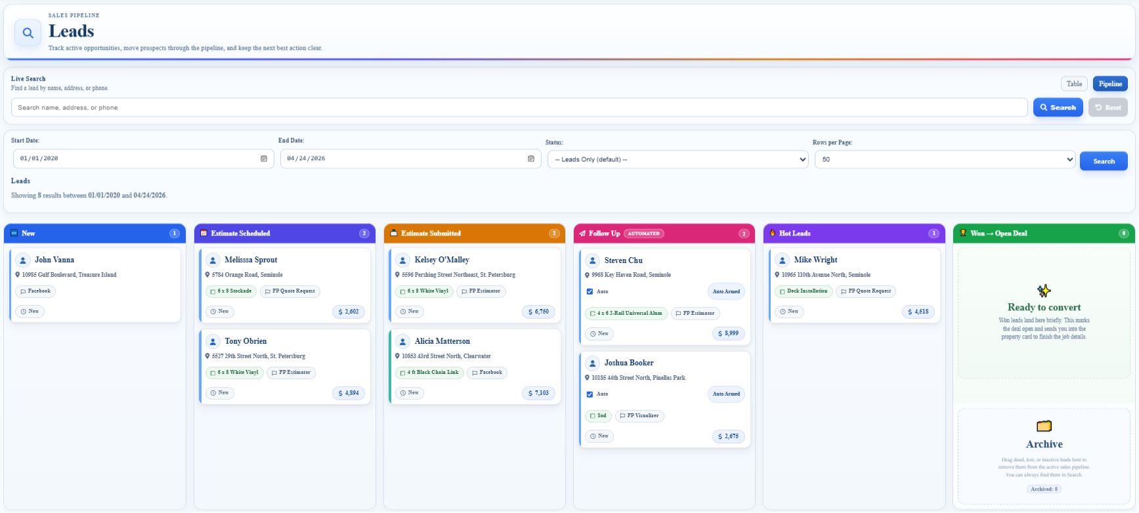1139x513 pixels.
Task: Click location pin on Alicia Matterson's address
Action: (398, 356)
